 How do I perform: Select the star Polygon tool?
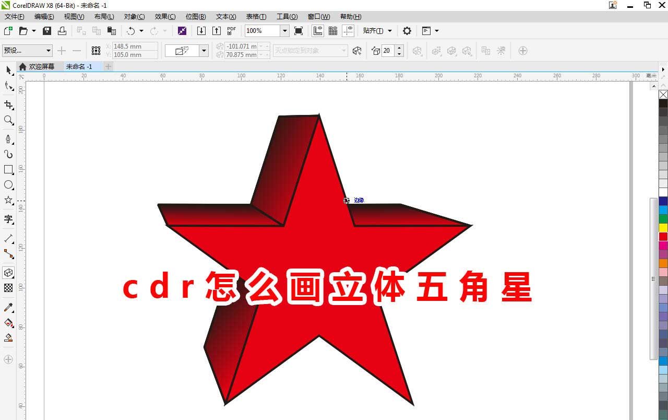coord(8,200)
